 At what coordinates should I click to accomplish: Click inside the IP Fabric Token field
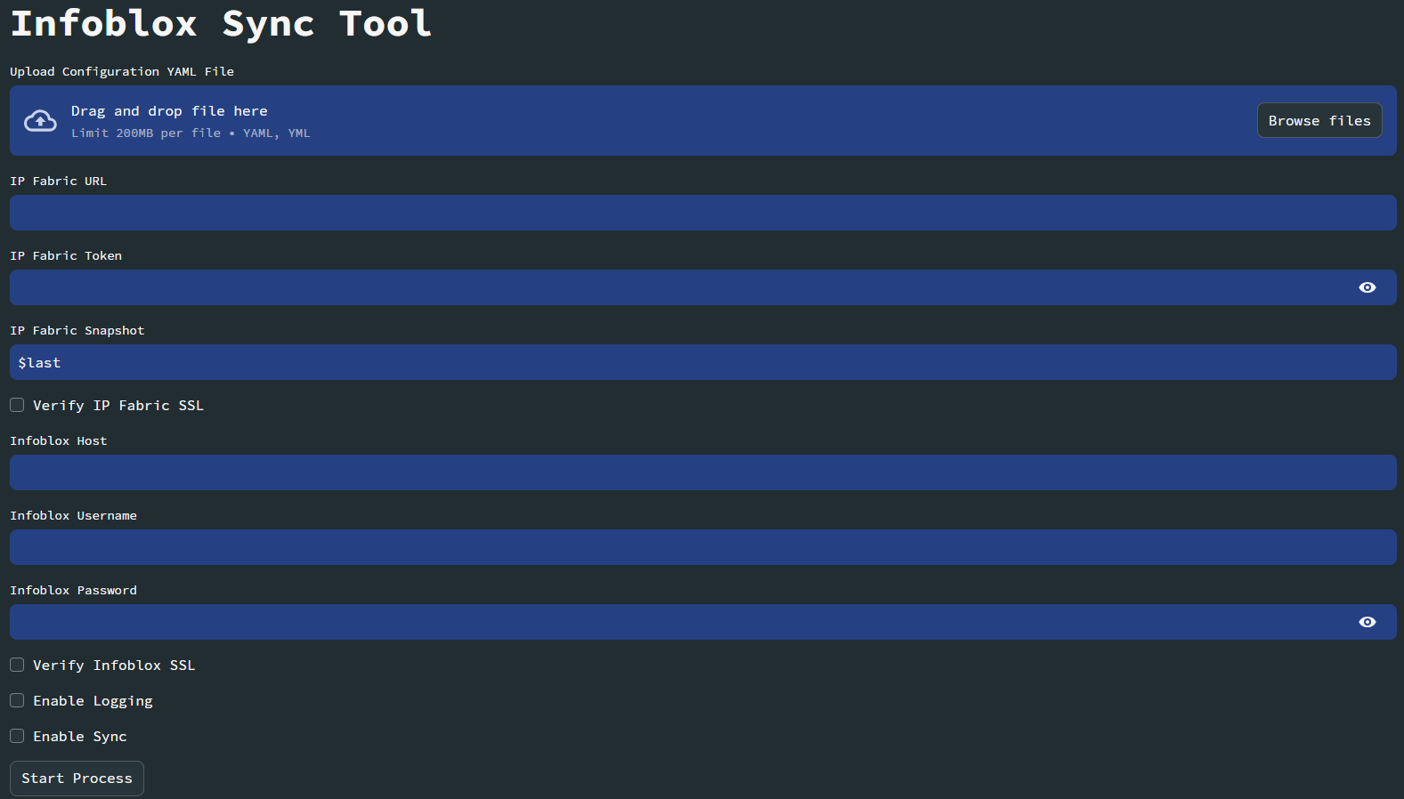click(677, 287)
